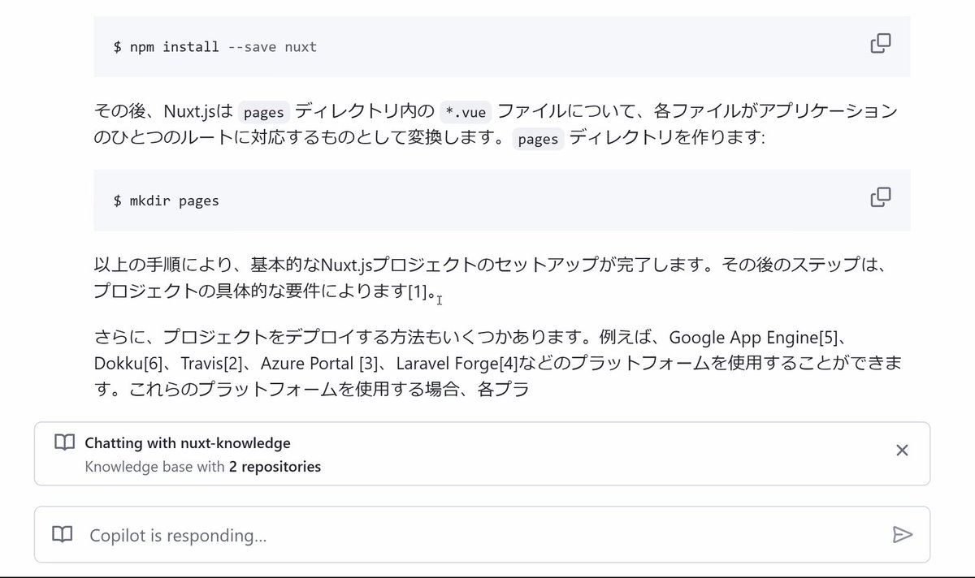Image resolution: width=975 pixels, height=578 pixels.
Task: Click the book icon beside nuxt-knowledge
Action: pos(64,442)
